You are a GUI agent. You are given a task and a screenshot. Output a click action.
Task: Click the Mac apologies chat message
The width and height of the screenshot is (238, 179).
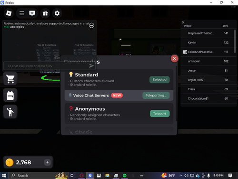tap(14, 27)
